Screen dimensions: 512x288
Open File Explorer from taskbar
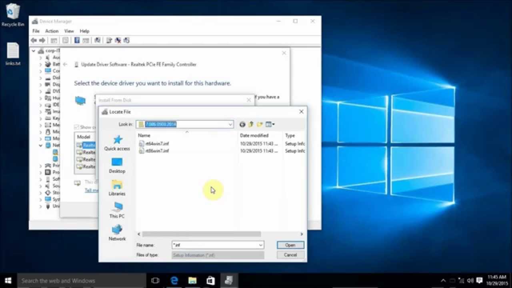coord(192,280)
